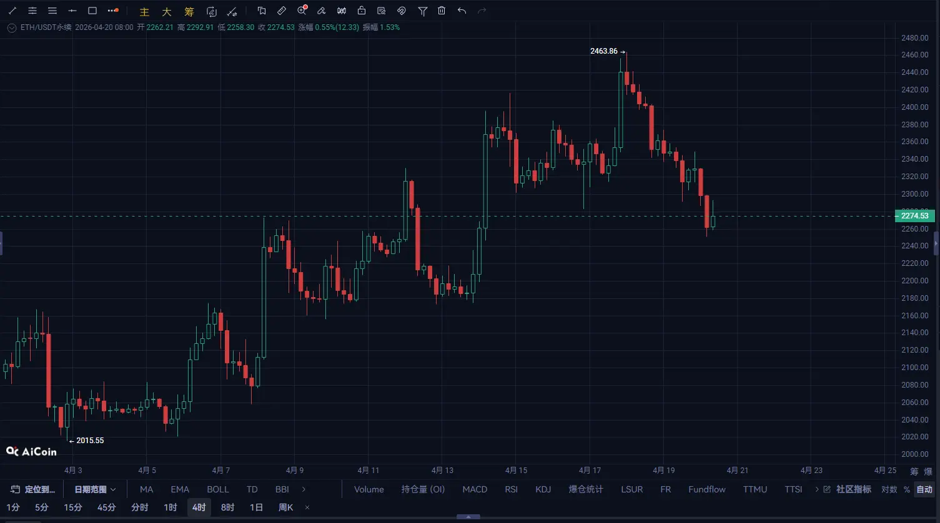940x523 pixels.
Task: Click the candlestick style icon
Action: [x=342, y=11]
